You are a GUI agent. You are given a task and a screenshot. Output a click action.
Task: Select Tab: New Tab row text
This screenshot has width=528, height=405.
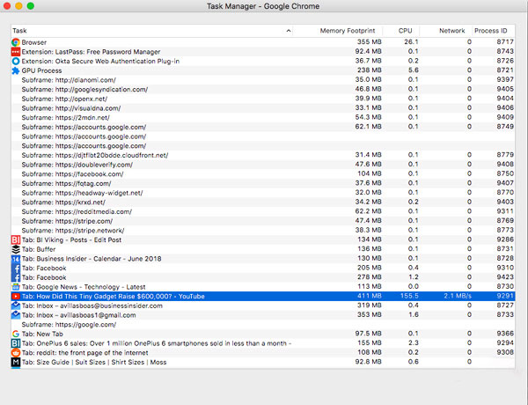click(x=42, y=334)
